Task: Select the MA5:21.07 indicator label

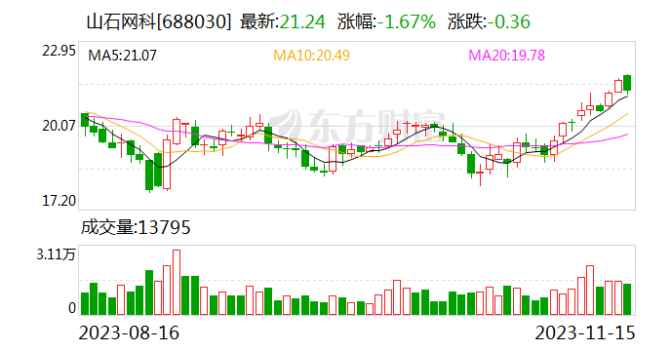Action: click(122, 56)
